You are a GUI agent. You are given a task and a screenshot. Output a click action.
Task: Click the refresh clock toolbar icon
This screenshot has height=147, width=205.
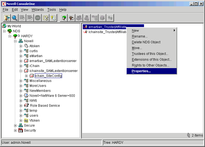[46, 18]
